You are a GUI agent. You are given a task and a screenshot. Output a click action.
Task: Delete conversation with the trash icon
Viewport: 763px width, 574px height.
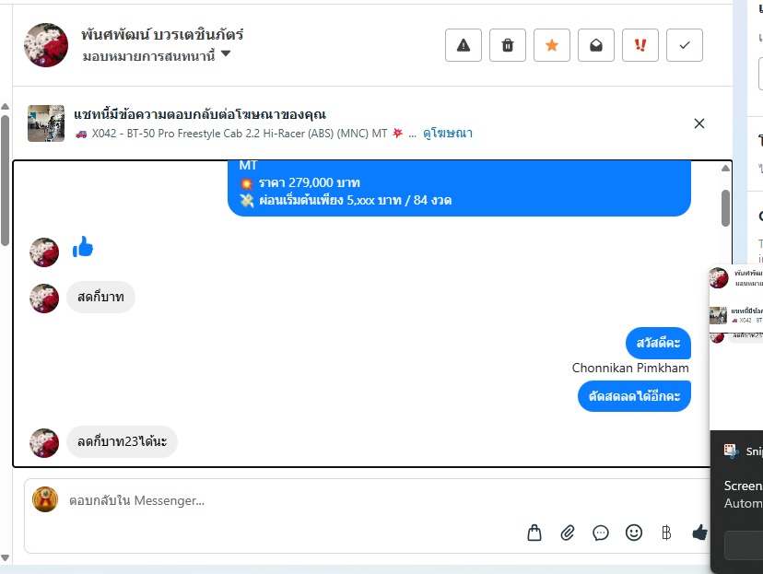(x=508, y=45)
